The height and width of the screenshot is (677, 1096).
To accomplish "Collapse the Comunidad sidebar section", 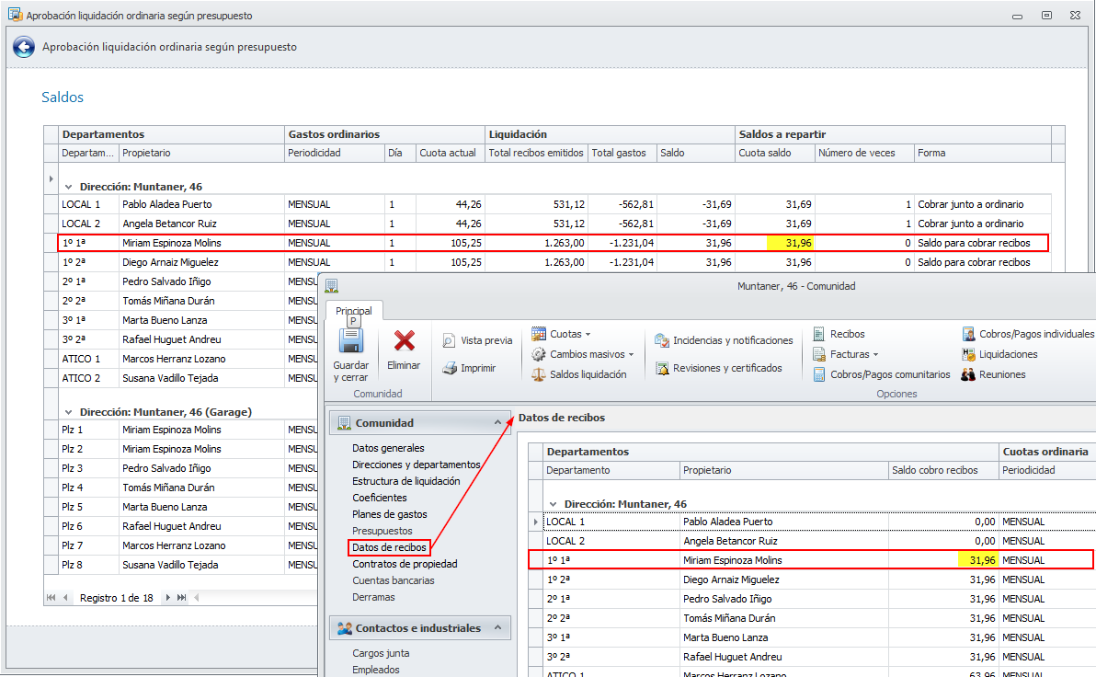I will 498,423.
